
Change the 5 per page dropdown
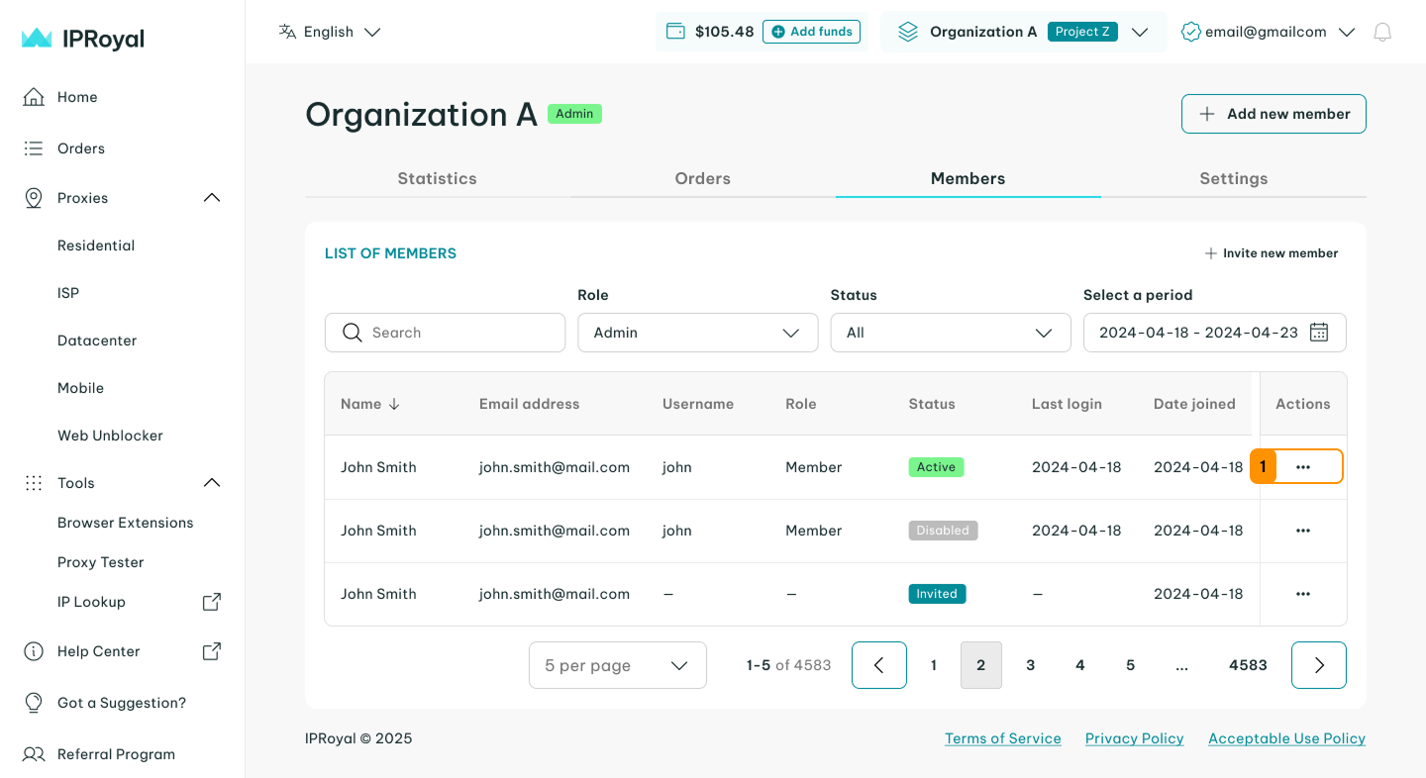click(x=617, y=665)
